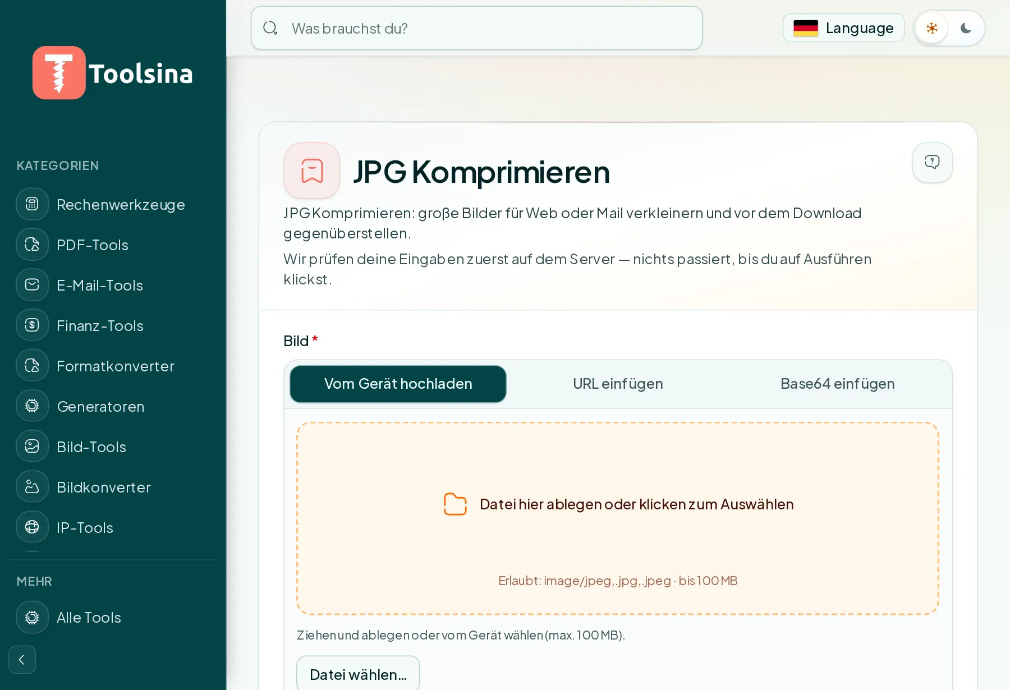Click the 'Ziehen und ablegen' helper text
Screen dimensions: 1010x690
461,635
